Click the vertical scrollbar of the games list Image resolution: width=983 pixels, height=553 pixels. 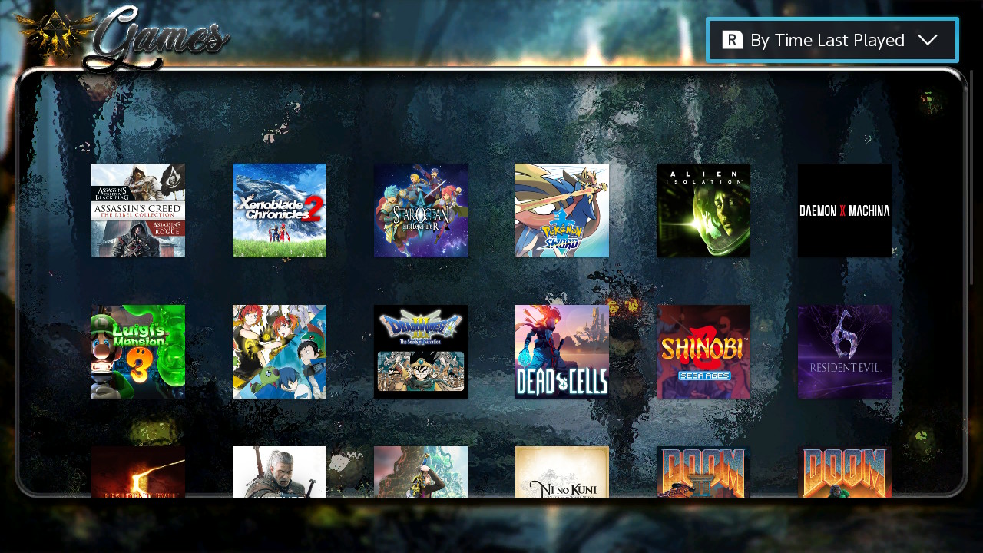971,178
